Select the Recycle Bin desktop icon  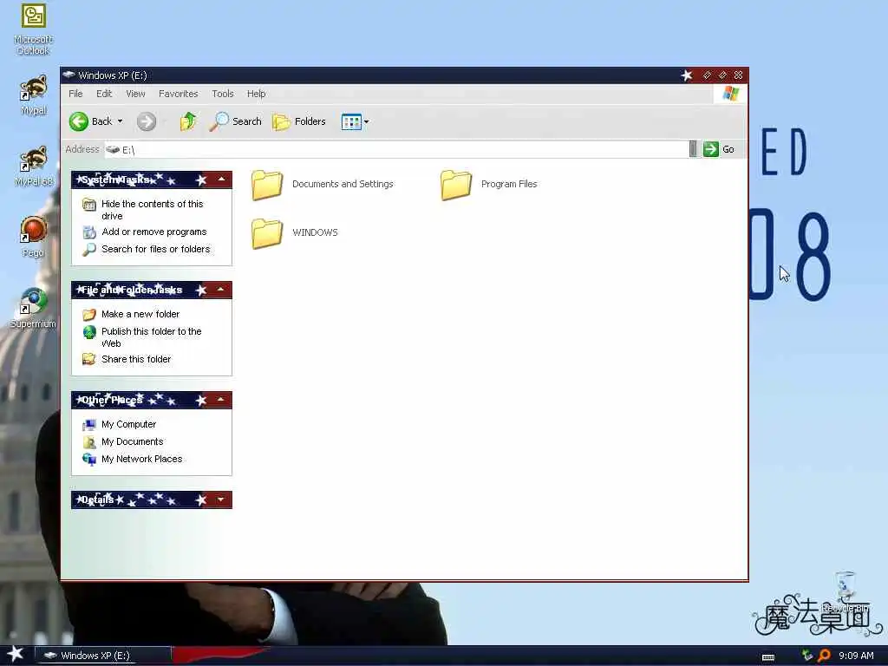[x=846, y=591]
